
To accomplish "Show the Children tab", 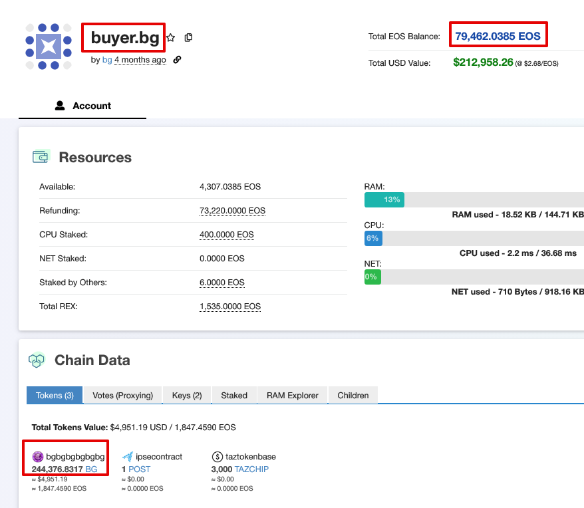I will (353, 395).
